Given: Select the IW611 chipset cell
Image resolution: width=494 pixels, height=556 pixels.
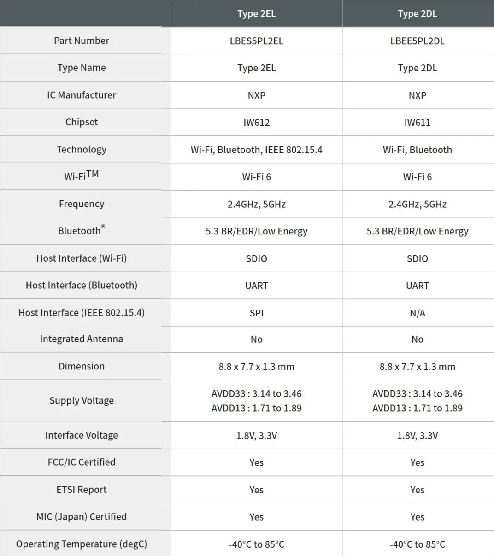Looking at the screenshot, I should [418, 123].
